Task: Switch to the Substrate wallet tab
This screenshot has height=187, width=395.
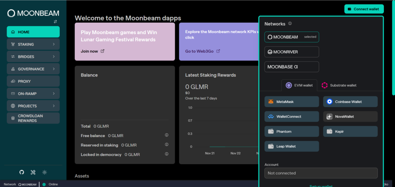Action: coord(339,85)
